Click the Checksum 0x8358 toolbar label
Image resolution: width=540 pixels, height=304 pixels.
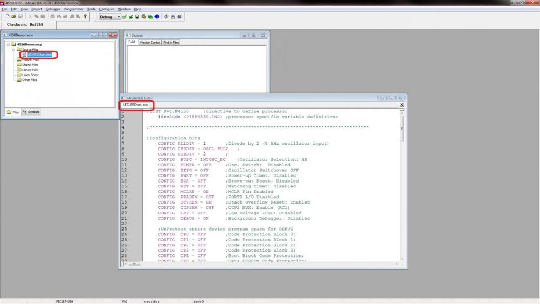pyautogui.click(x=25, y=24)
